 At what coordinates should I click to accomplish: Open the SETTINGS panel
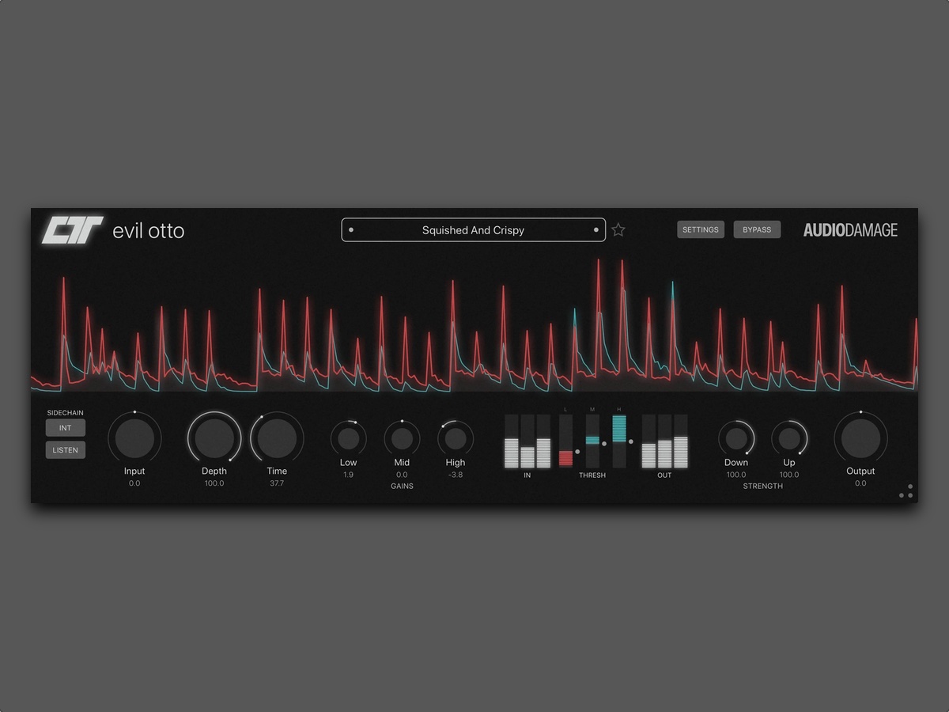(700, 229)
